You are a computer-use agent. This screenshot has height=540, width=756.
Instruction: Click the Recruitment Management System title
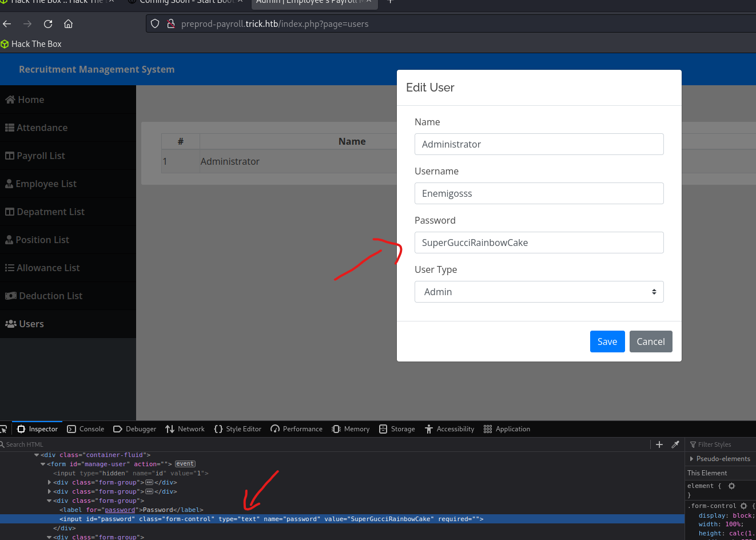(97, 69)
